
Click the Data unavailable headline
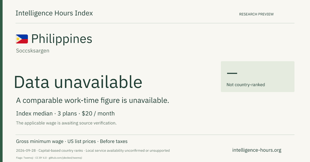(x=78, y=82)
